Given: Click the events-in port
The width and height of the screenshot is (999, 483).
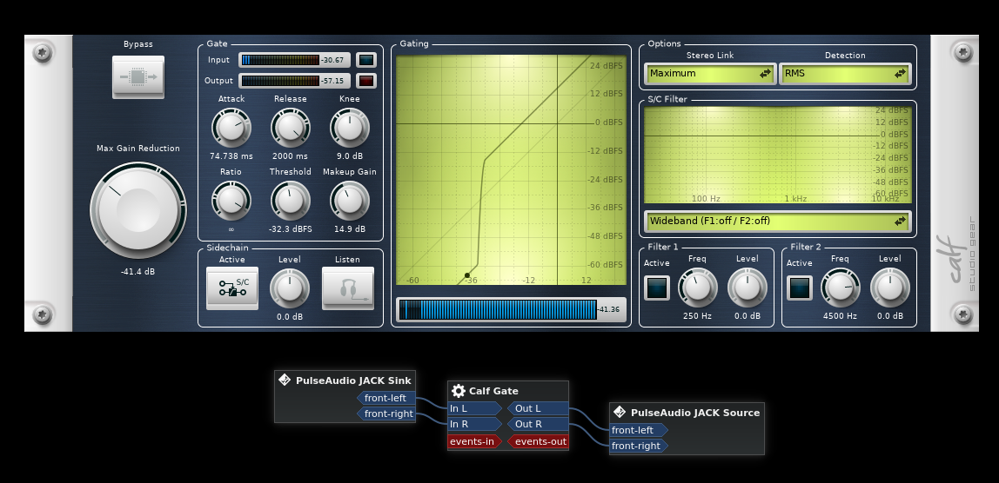Looking at the screenshot, I should 474,441.
